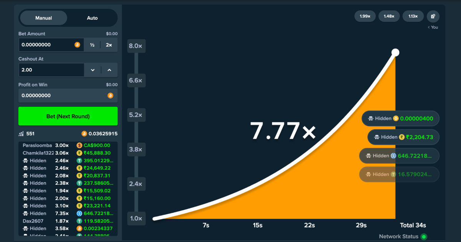Halve the bet with the ½ button
This screenshot has height=242, width=461.
[x=92, y=45]
